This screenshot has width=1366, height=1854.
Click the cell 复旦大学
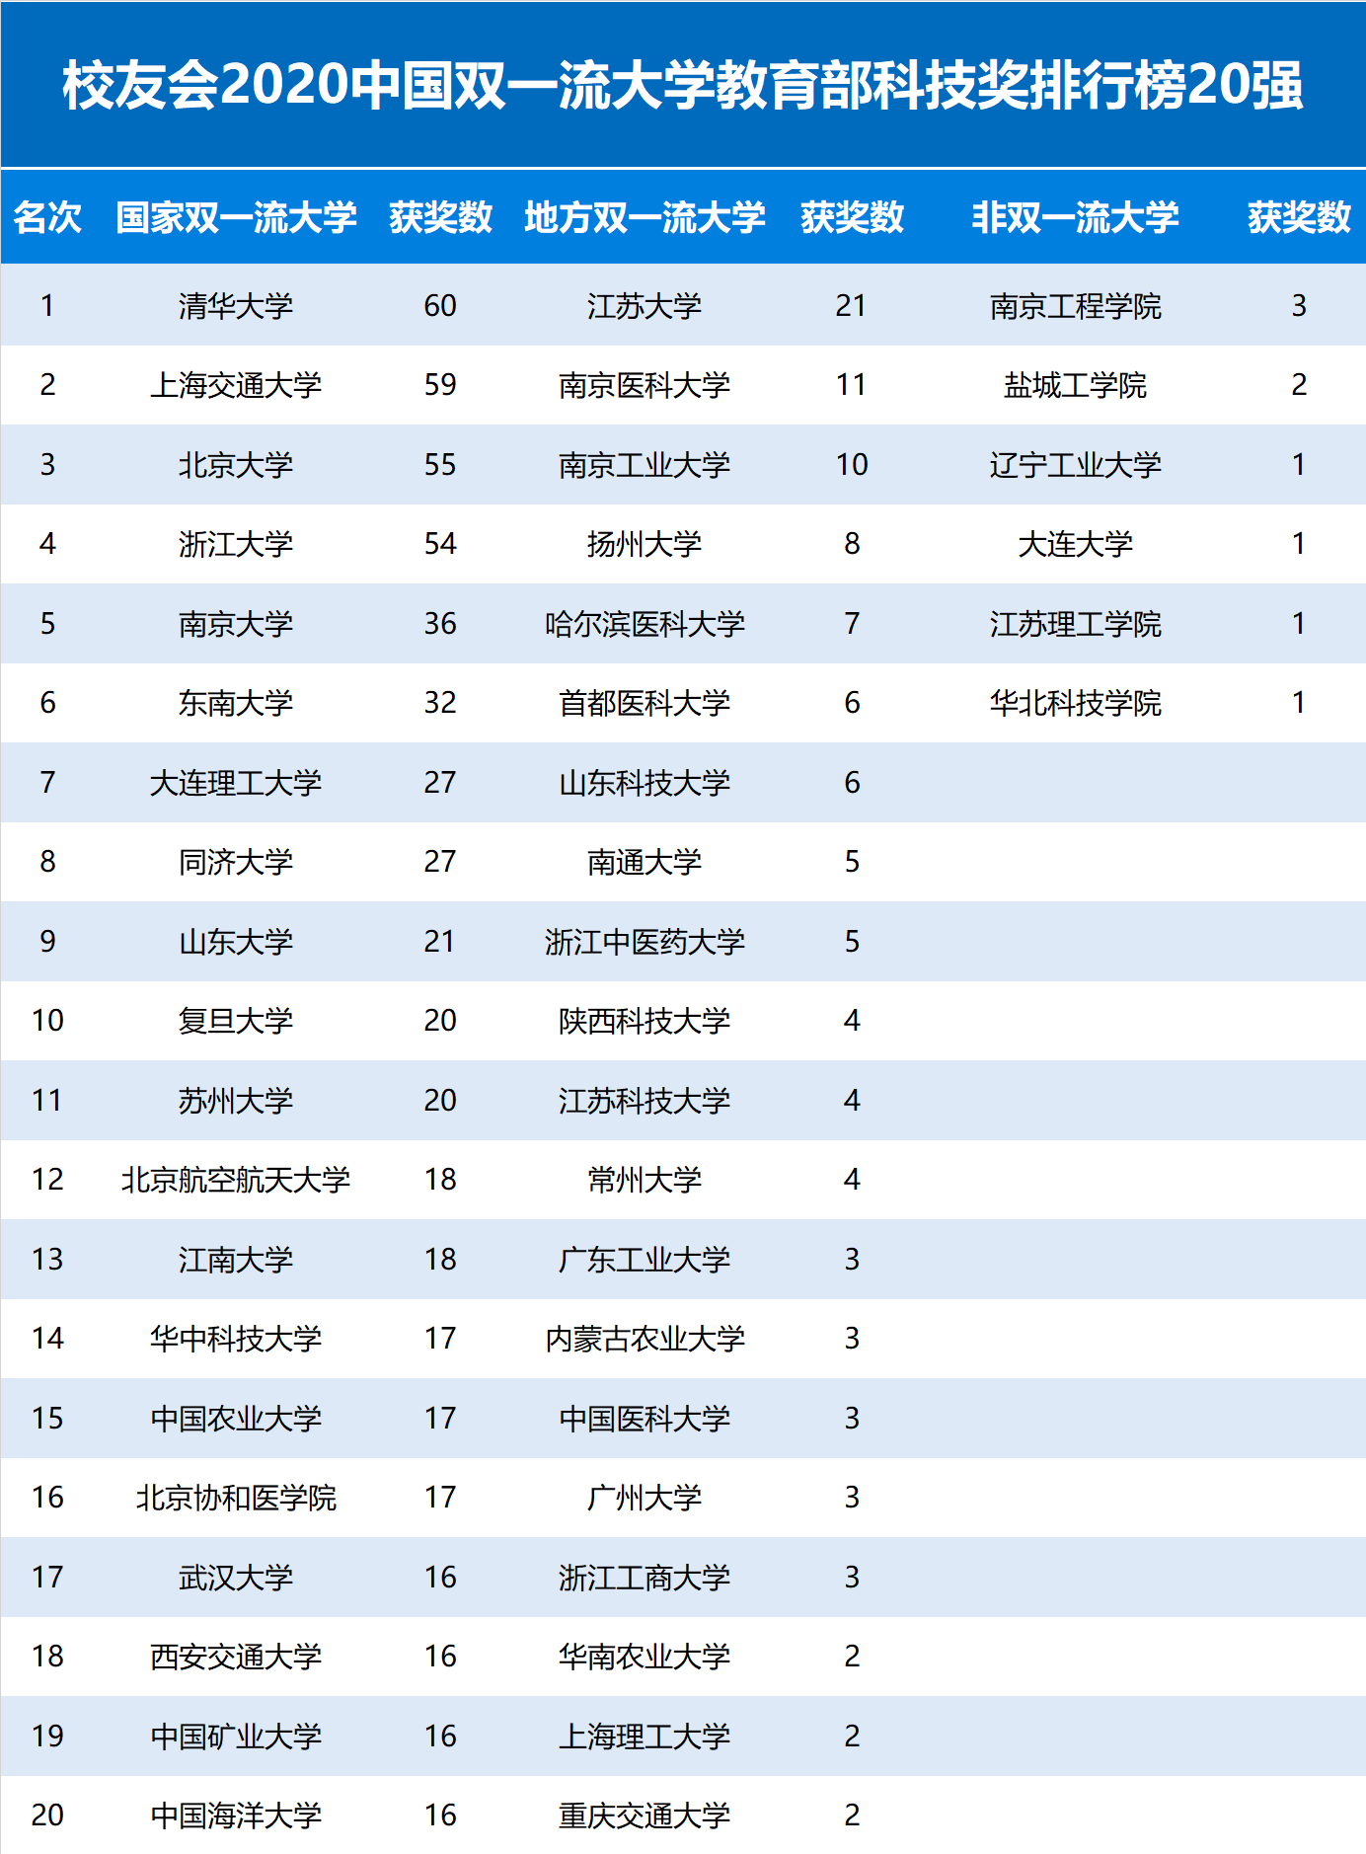[x=236, y=1021]
